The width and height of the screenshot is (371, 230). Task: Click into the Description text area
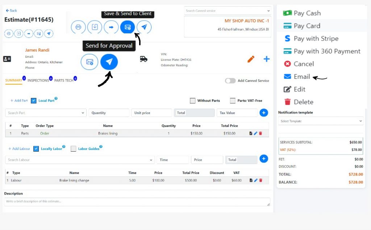(137, 202)
